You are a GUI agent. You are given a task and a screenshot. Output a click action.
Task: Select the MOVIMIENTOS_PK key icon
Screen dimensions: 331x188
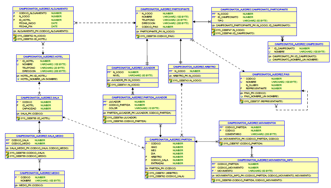point(221,139)
